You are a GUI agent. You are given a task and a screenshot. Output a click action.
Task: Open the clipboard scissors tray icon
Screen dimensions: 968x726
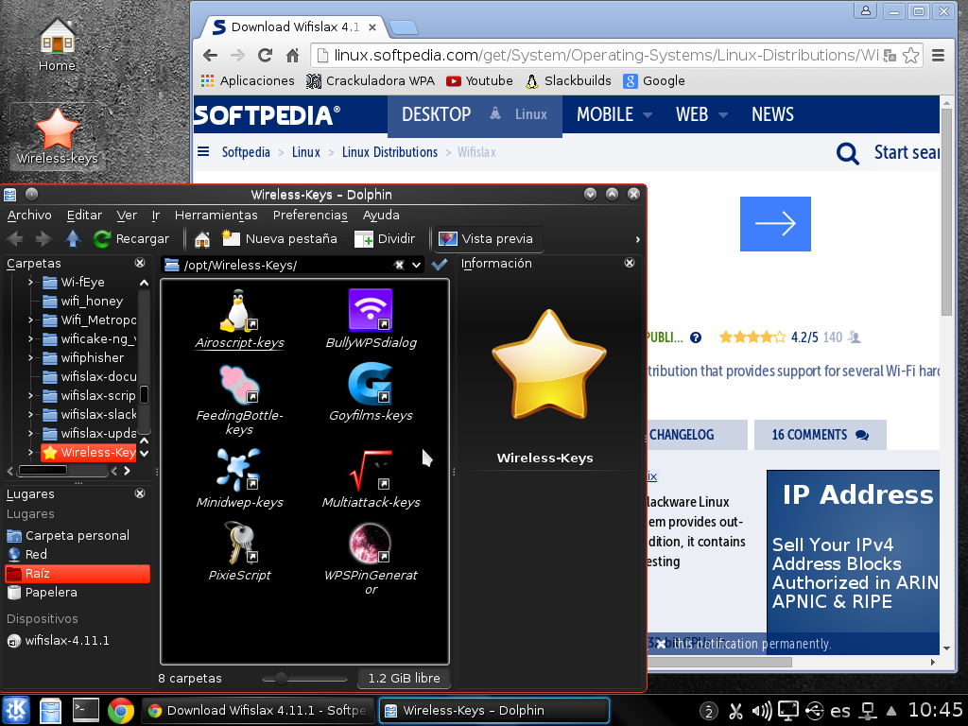[735, 711]
